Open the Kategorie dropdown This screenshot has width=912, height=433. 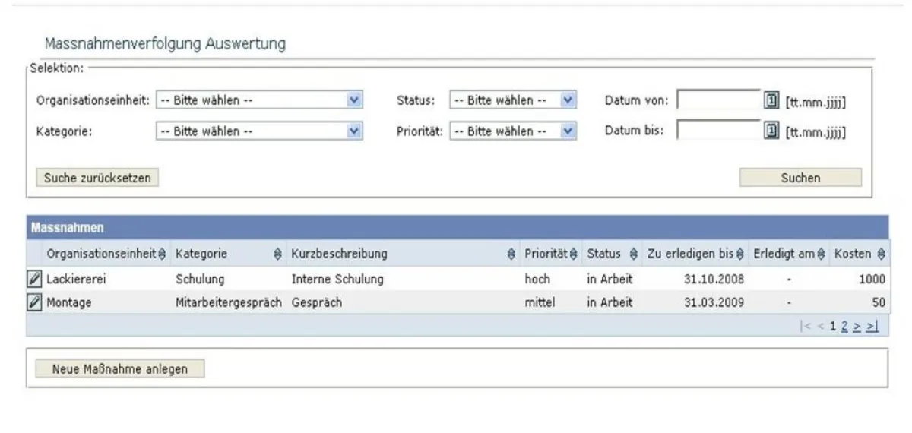[259, 131]
